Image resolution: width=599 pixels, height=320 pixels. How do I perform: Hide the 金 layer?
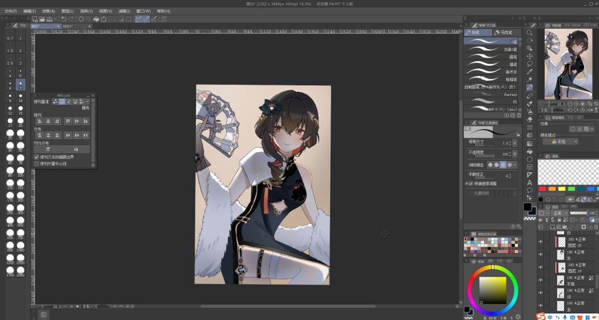tap(540, 306)
